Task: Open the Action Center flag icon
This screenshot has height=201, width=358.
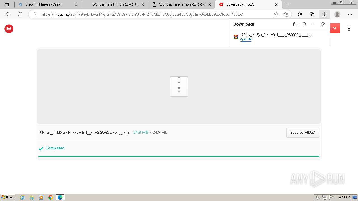Action: coord(332,197)
